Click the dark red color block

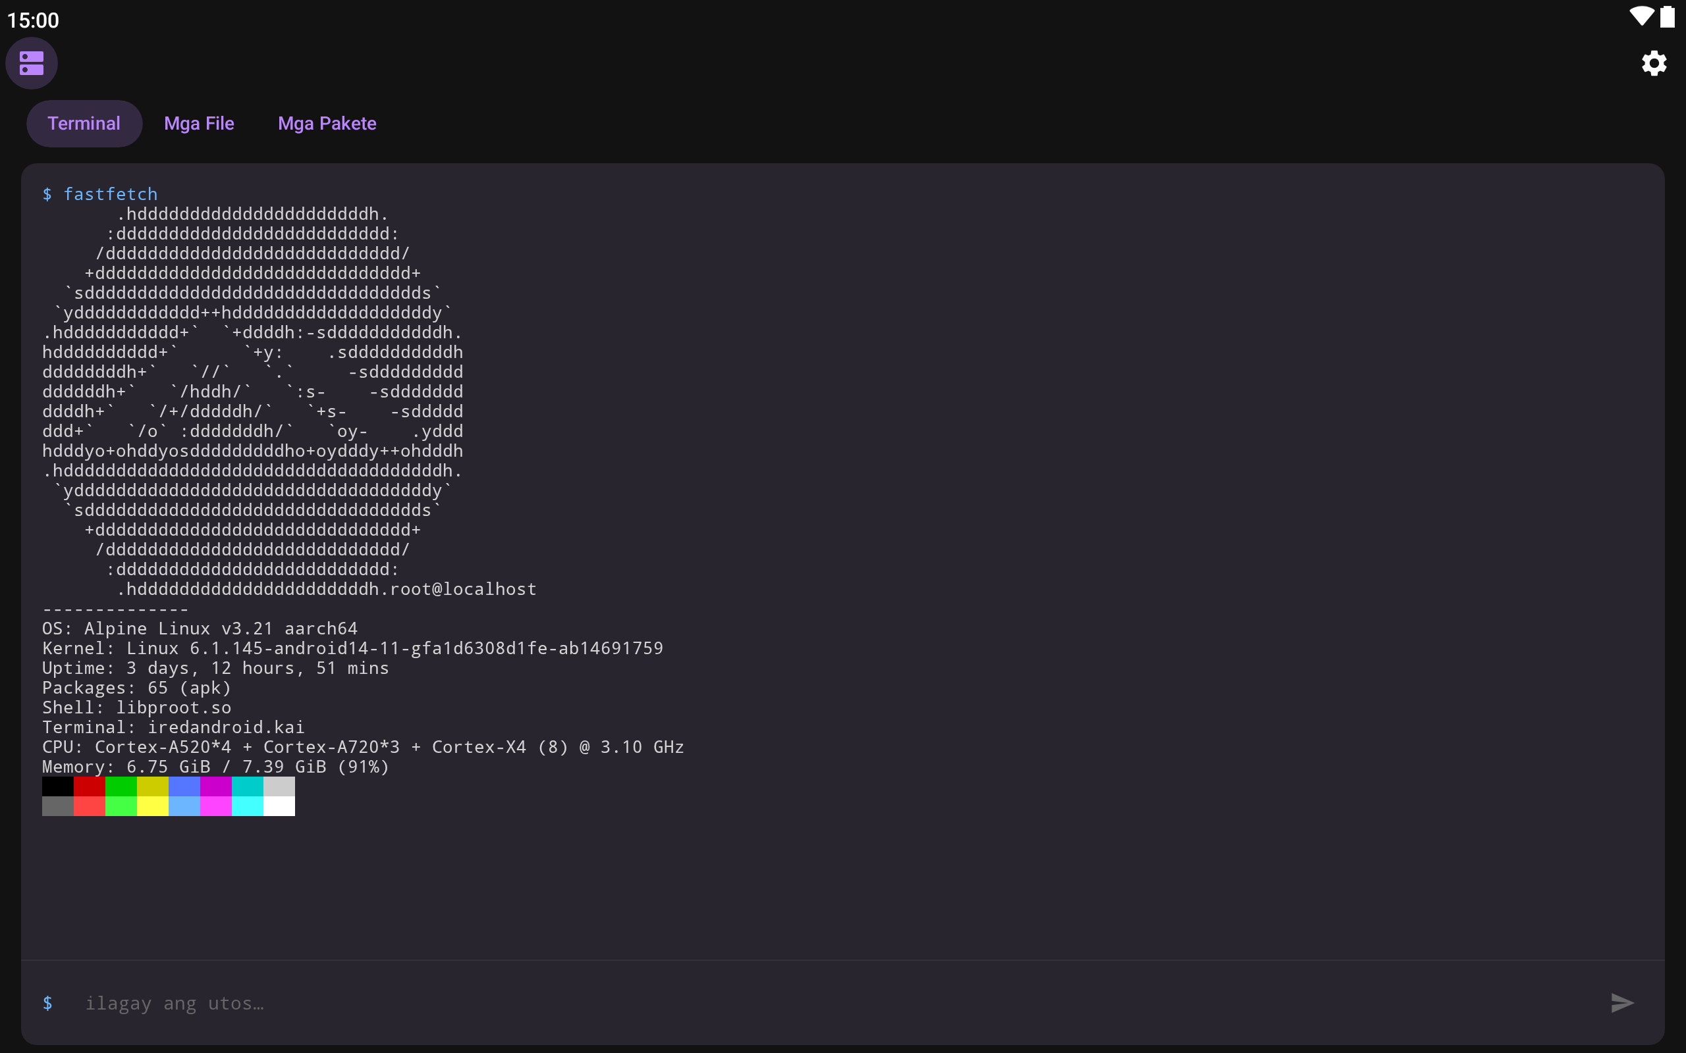pyautogui.click(x=89, y=786)
